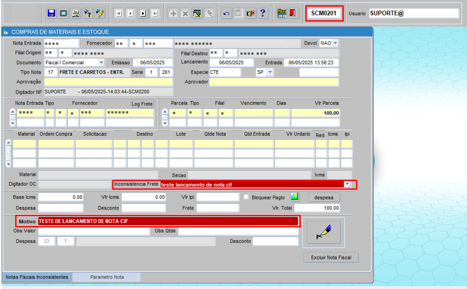The image size is (467, 289).
Task: Expand the Devol dropdown
Action: point(334,43)
